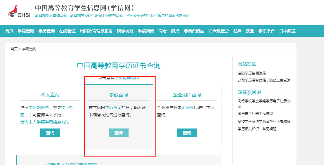324x165 pixels.
Task: Open 学历电子注册工作流程 link
Action: [255, 114]
